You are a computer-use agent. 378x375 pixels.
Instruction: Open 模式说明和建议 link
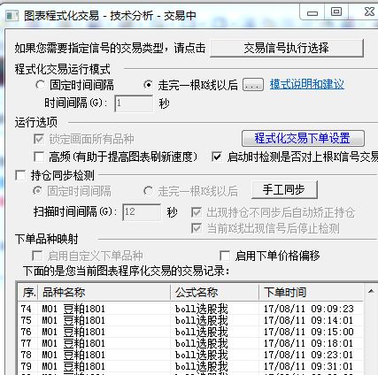307,85
